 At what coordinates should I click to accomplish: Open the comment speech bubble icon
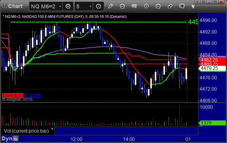182,6
